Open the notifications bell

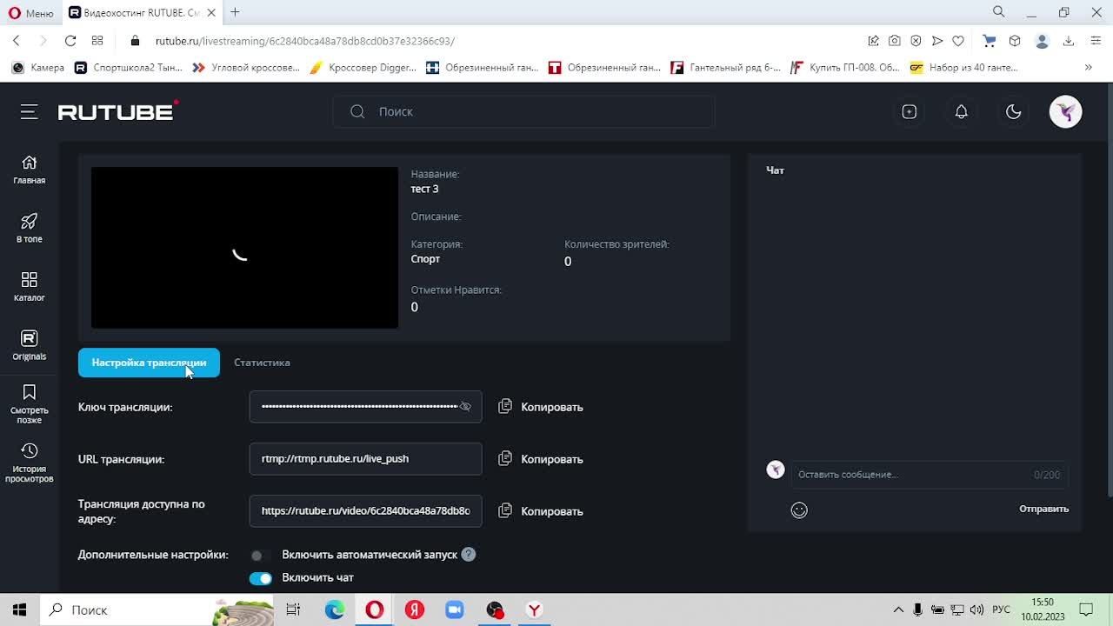click(961, 111)
